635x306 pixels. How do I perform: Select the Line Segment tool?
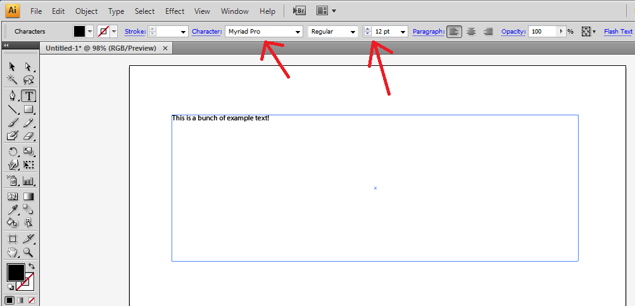[13, 110]
